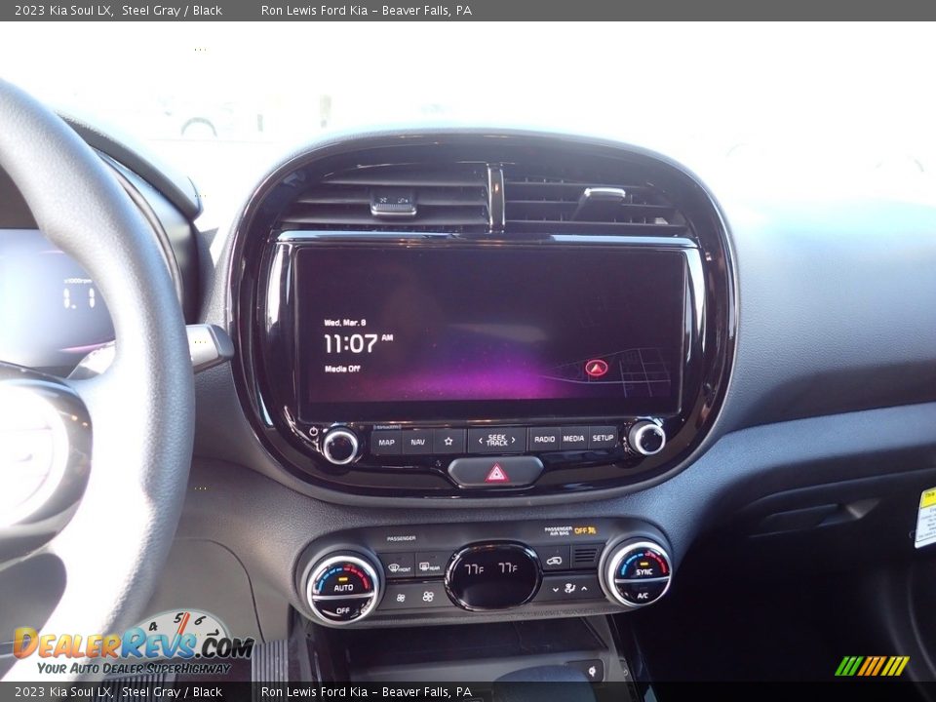
Task: Toggle the air recirculation button
Action: point(555,560)
